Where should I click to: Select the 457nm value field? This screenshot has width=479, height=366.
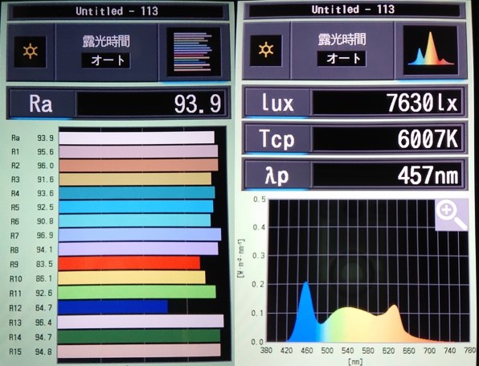pyautogui.click(x=387, y=175)
